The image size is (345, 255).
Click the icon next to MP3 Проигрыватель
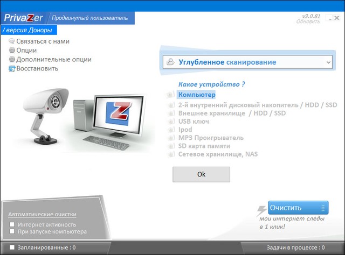171,138
